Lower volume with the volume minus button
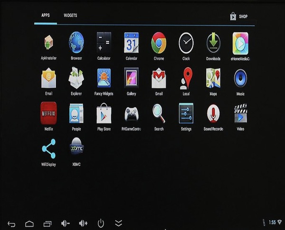Screen dimensions: 285x230 click(x=66, y=223)
